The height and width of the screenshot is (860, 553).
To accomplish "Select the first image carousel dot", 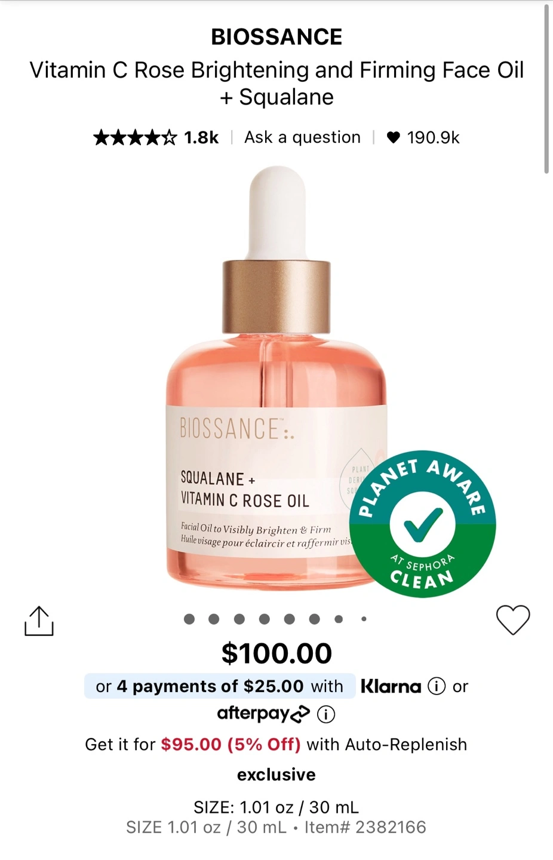I will pyautogui.click(x=189, y=619).
